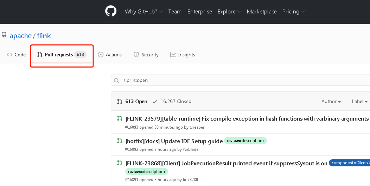Click author link3280
Viewport: 370px width, 186px height.
190,180
